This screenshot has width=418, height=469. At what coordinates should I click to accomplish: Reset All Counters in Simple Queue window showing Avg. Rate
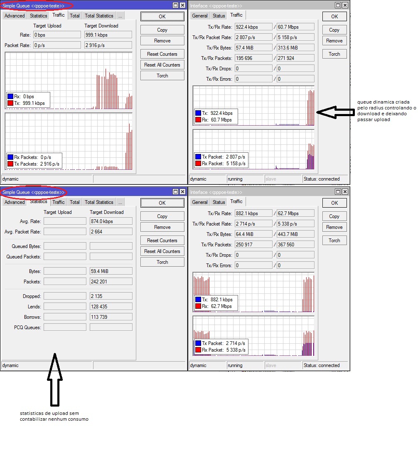click(162, 251)
